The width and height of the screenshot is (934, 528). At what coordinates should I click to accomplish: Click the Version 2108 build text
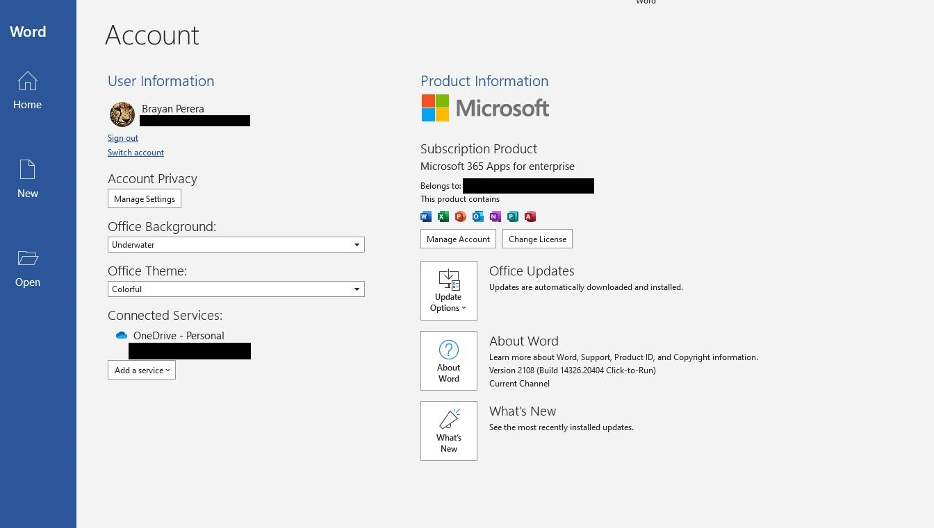click(573, 371)
